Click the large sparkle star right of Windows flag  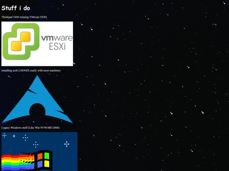[67, 144]
